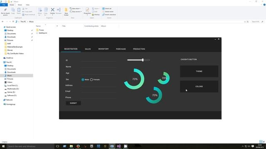Click the Up arrow in address bar
This screenshot has width=266, height=149.
[13, 22]
